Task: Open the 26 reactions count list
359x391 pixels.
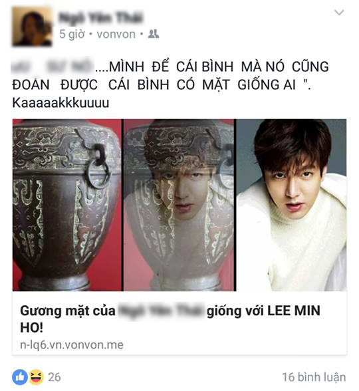Action: click(55, 377)
